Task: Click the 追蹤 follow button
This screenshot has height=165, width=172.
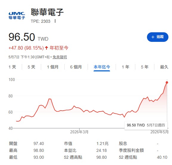Action: click(157, 37)
